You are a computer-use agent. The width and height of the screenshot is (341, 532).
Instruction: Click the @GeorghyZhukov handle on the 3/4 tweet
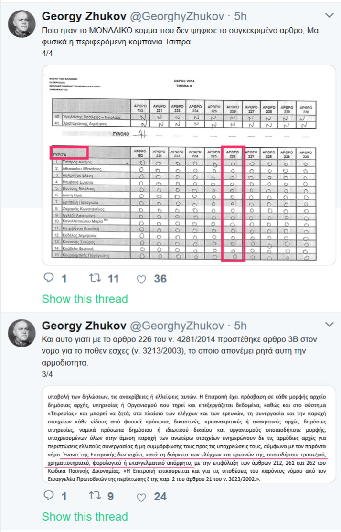[177, 326]
